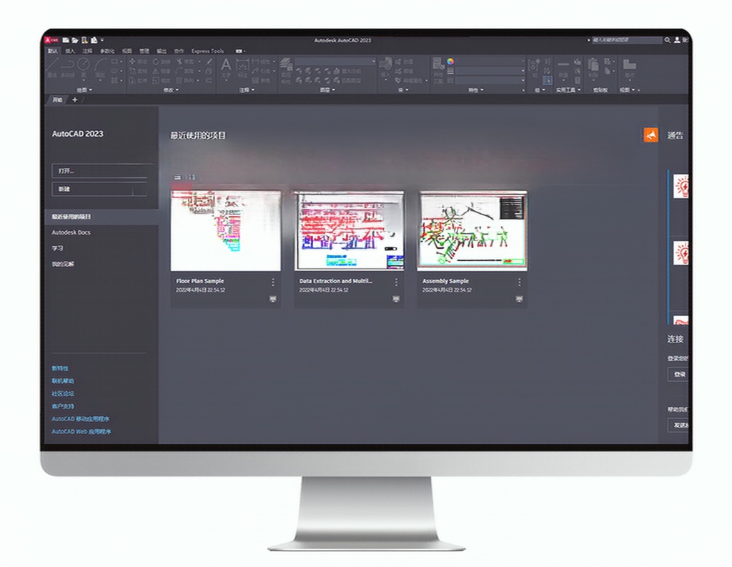Open the 管理 (Manage) ribbon tab
Viewport: 732px width, 567px height.
pos(144,51)
